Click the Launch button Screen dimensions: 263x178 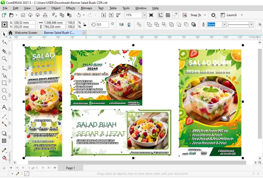[229, 15]
